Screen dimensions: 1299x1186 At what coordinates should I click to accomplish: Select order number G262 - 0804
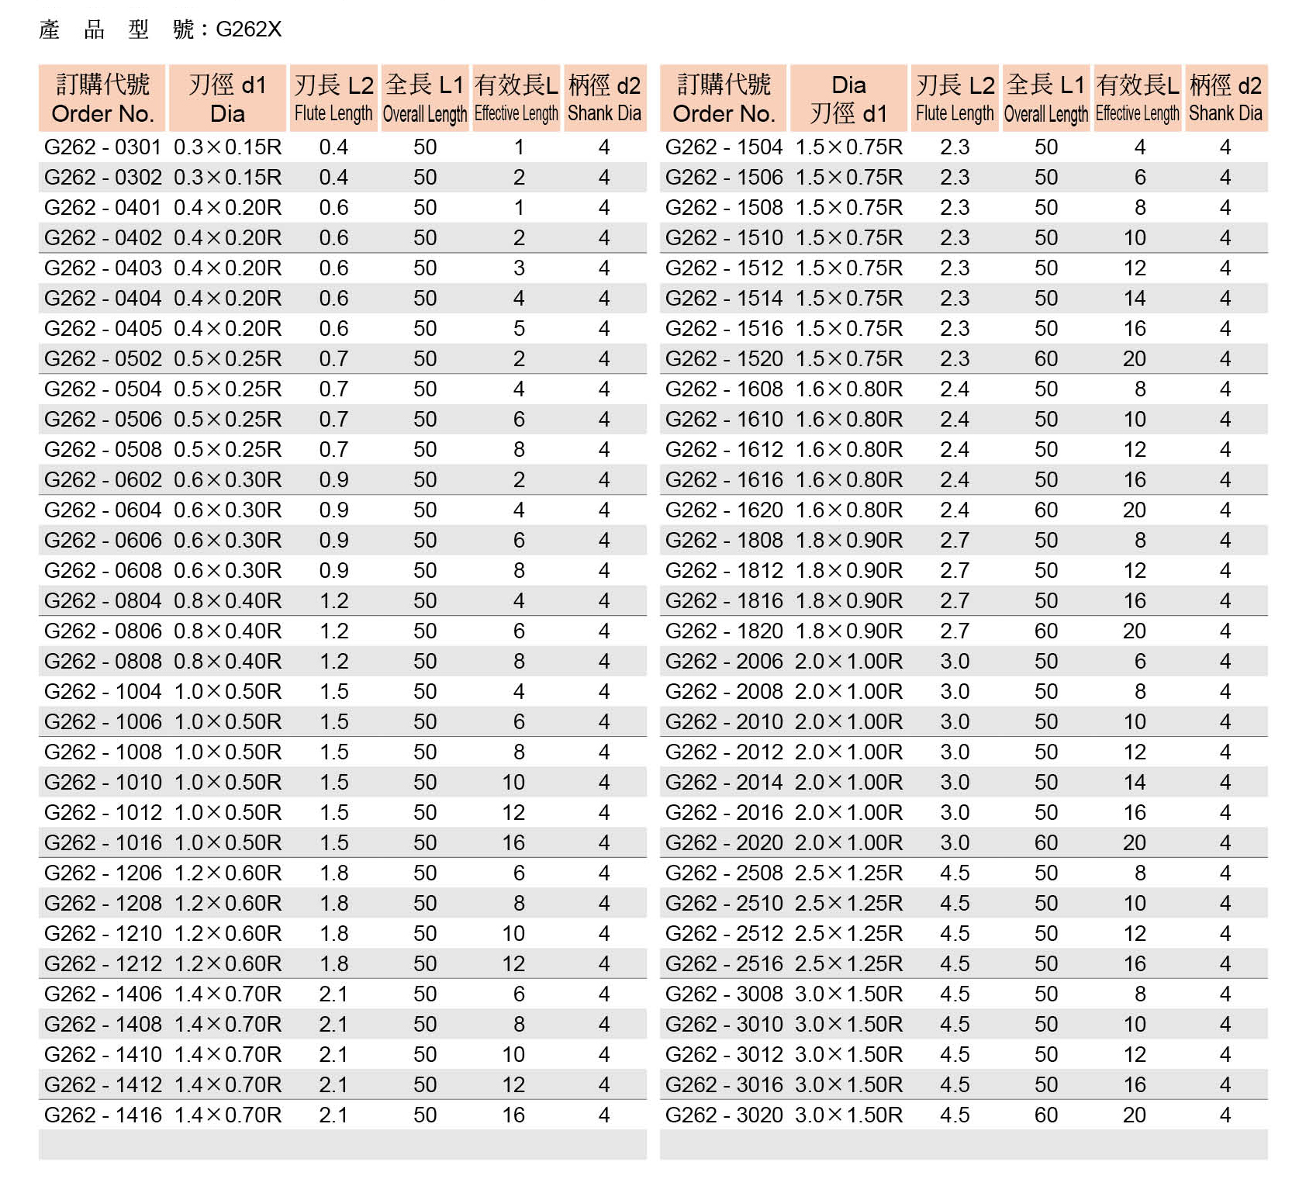[x=103, y=601]
